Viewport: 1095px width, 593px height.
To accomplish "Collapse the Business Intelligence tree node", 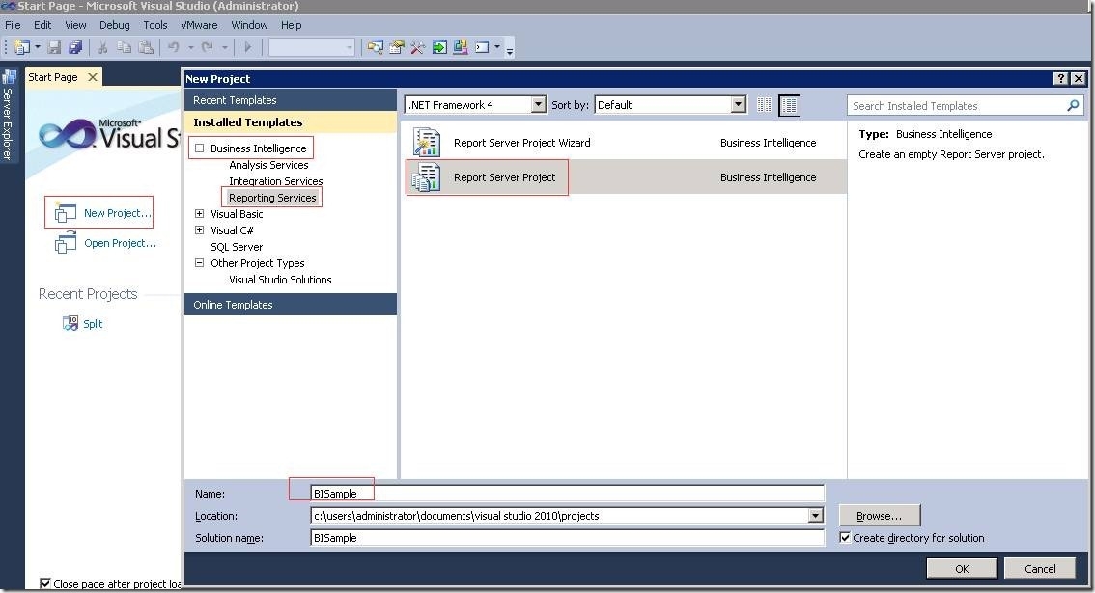I will pyautogui.click(x=199, y=148).
